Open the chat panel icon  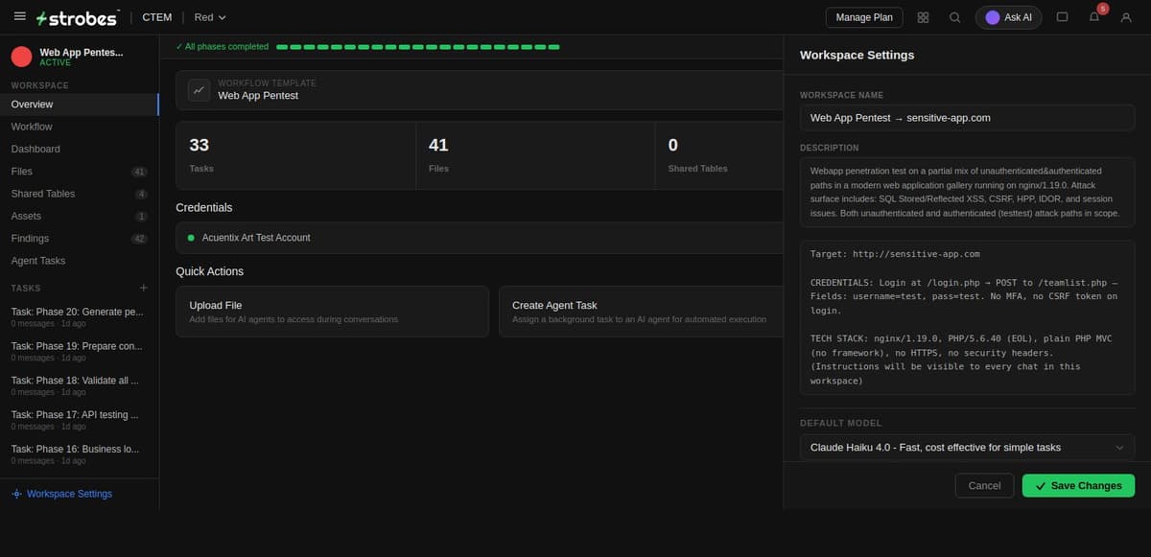point(1062,17)
